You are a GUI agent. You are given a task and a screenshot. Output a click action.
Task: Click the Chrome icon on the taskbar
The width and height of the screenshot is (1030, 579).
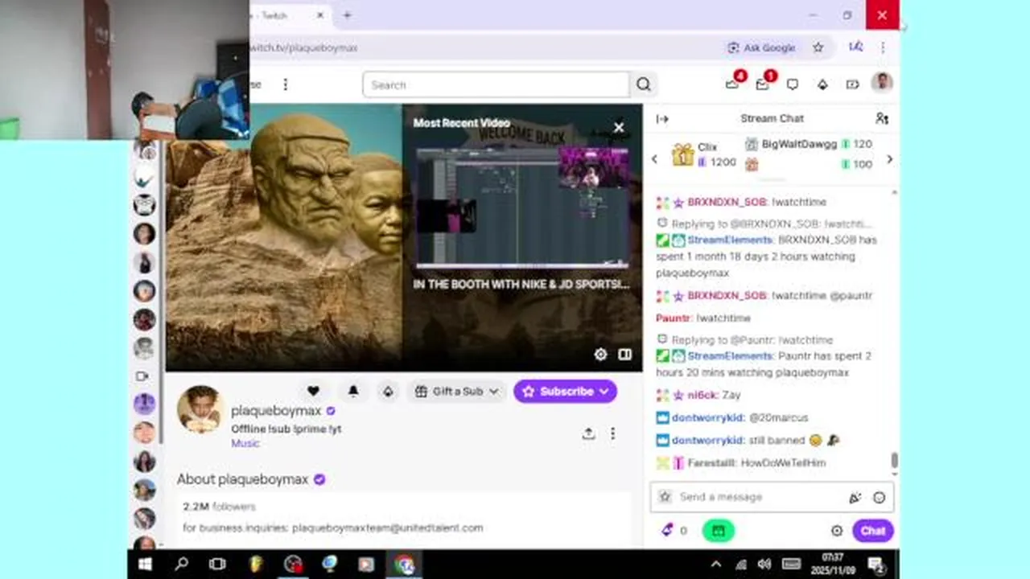404,565
